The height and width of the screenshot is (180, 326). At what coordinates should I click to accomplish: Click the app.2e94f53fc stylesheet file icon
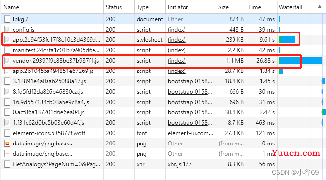coord(7,40)
